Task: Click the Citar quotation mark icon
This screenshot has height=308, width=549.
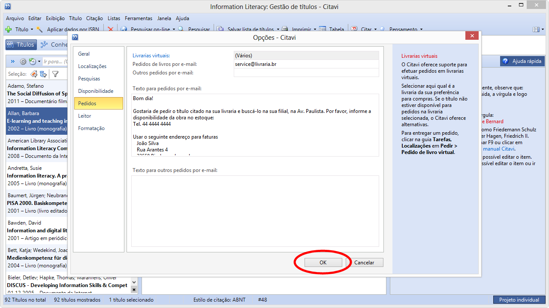Action: click(354, 30)
